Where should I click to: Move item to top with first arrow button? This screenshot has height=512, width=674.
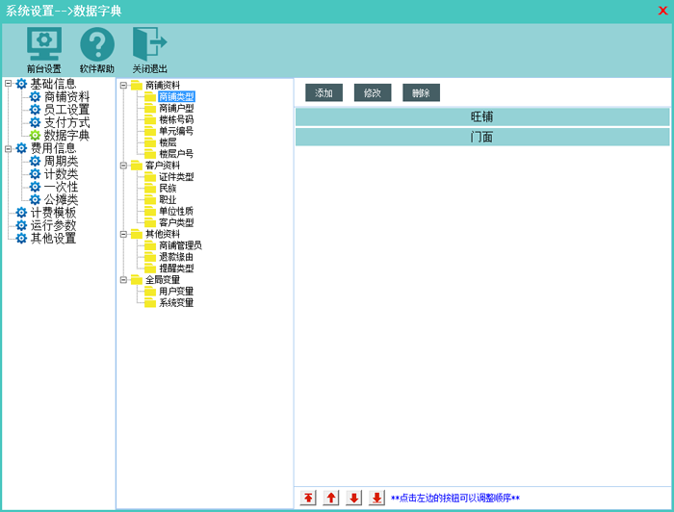[308, 498]
